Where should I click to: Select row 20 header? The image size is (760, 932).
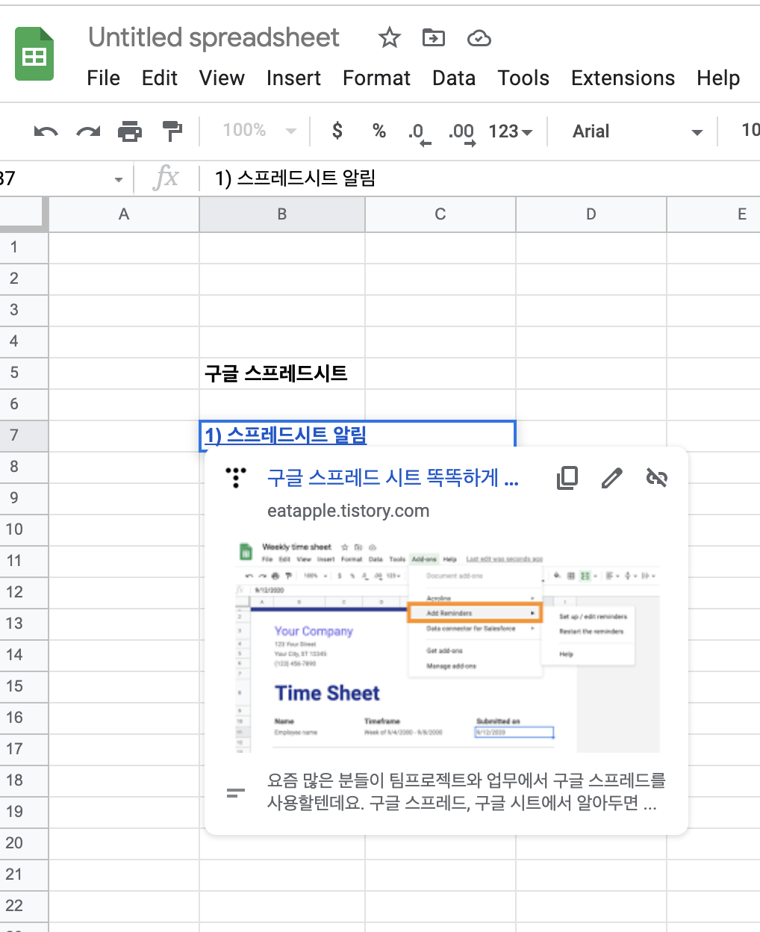coord(22,843)
